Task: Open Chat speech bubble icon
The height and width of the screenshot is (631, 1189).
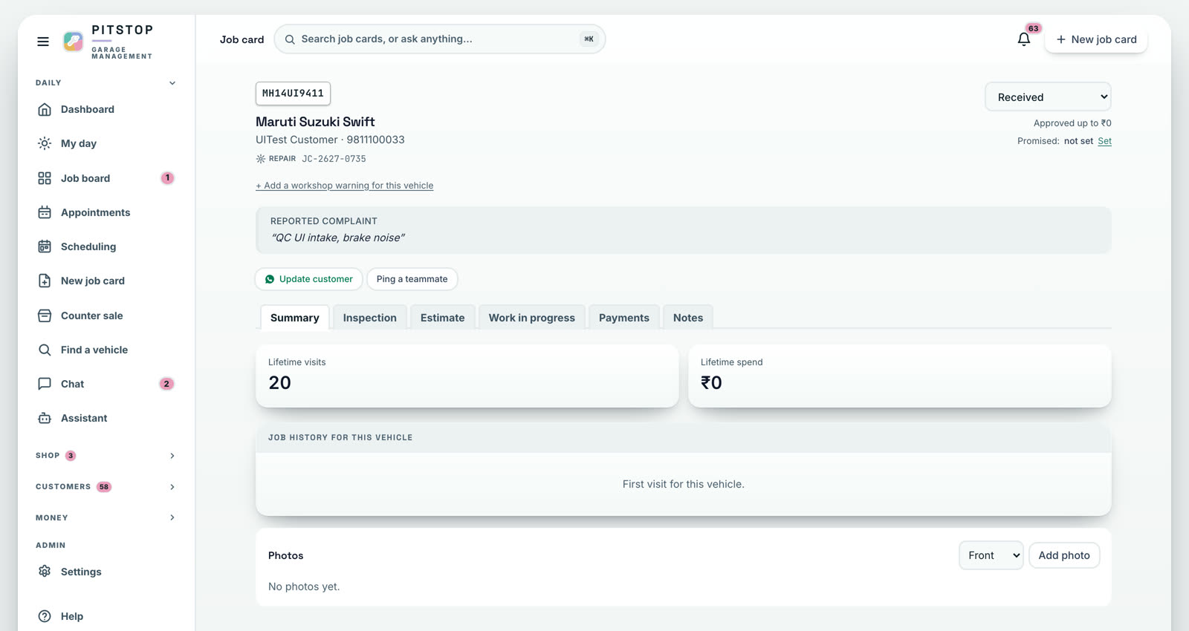Action: point(45,384)
